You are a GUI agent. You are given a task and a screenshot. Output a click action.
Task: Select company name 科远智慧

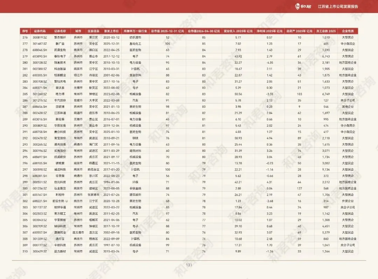click(x=60, y=69)
